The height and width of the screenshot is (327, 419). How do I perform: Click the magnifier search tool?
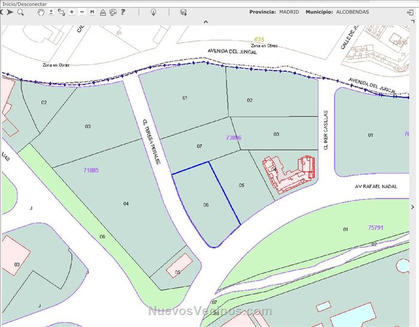coord(20,12)
